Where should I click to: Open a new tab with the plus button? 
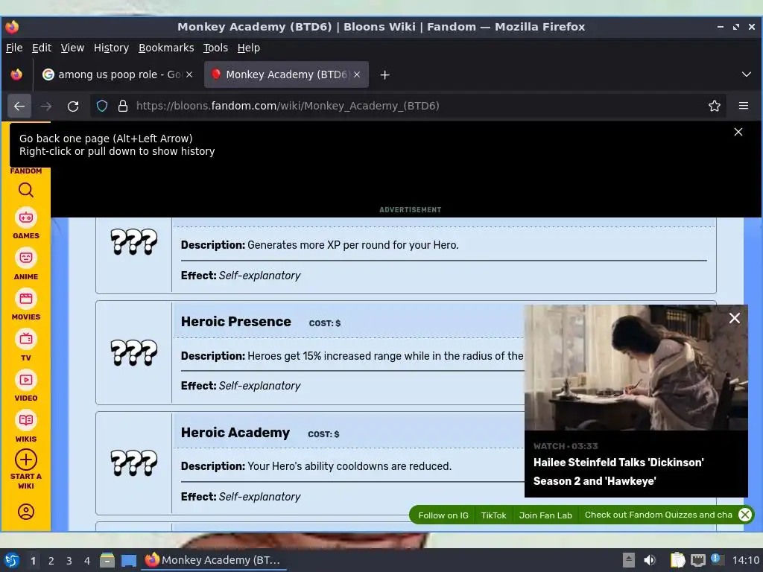(385, 75)
